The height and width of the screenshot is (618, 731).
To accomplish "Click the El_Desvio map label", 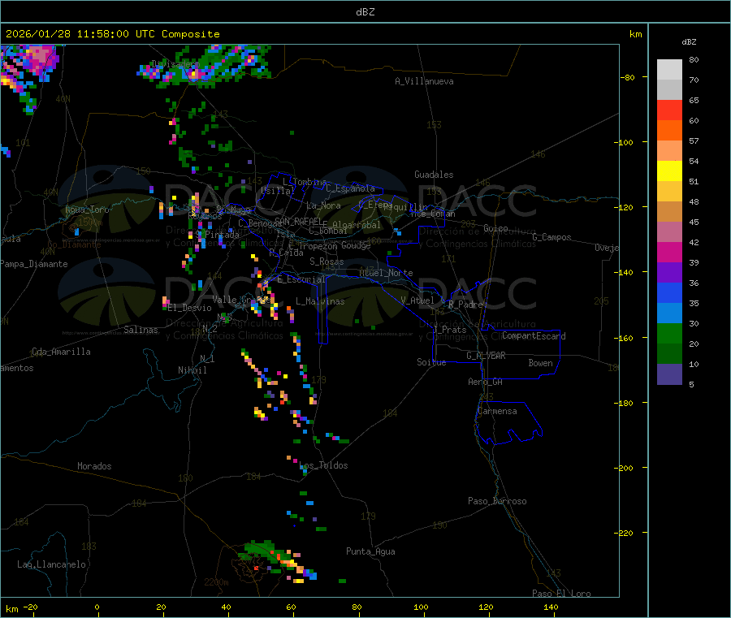I will [x=190, y=308].
